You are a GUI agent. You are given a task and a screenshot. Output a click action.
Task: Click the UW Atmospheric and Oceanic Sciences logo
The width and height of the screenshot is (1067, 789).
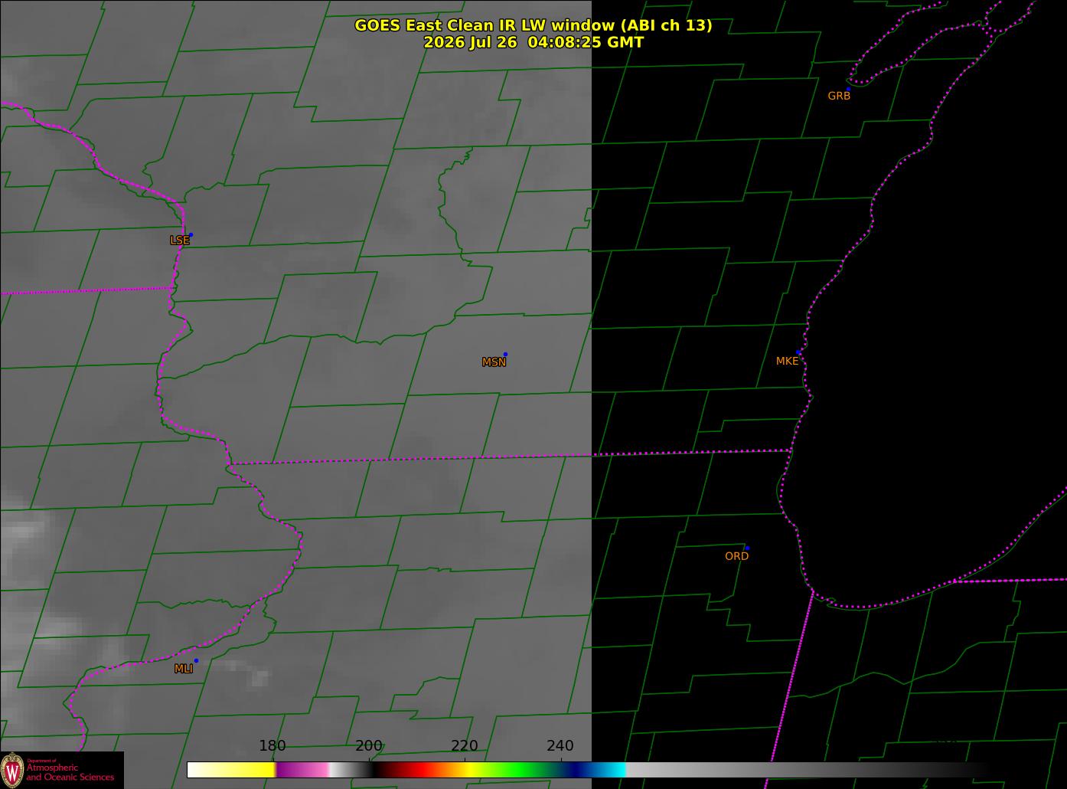pos(62,770)
